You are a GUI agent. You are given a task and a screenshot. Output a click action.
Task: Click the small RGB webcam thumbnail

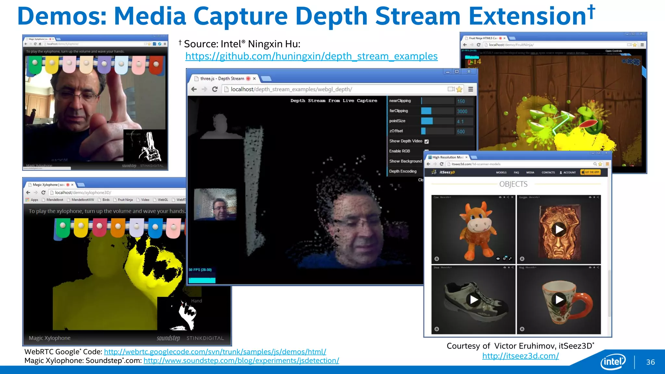click(x=215, y=205)
